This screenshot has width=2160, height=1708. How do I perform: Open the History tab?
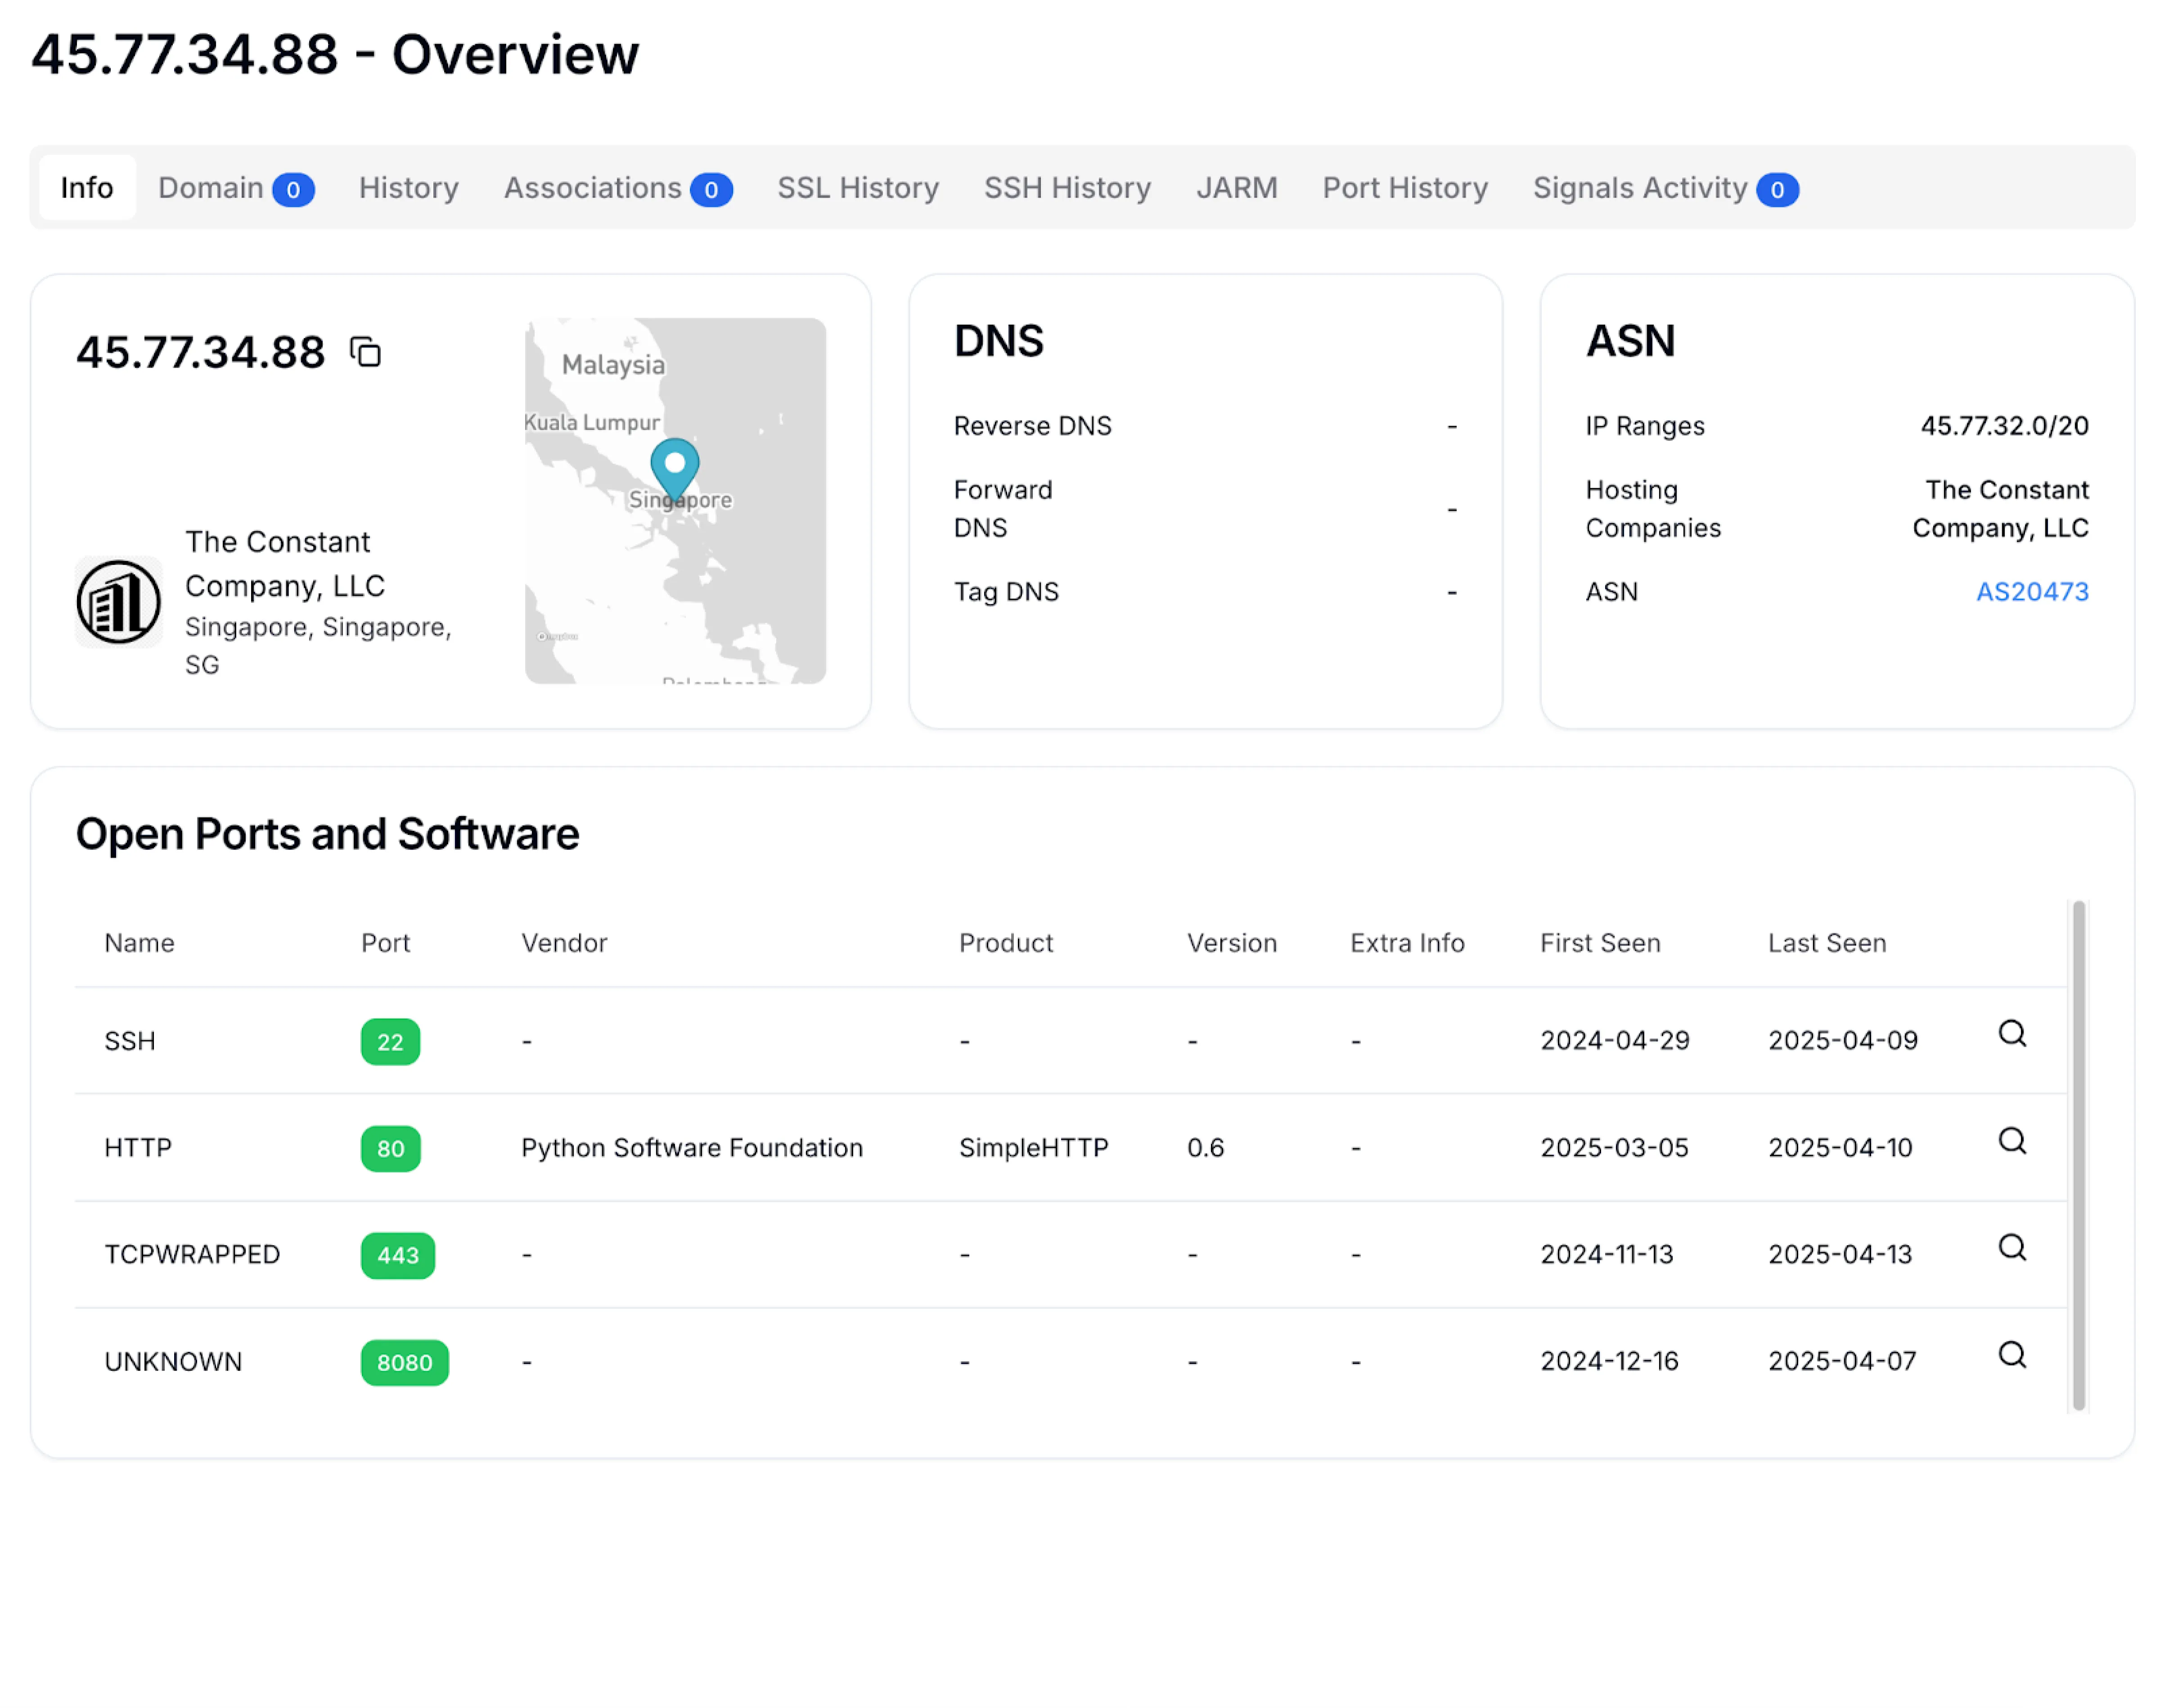tap(408, 187)
